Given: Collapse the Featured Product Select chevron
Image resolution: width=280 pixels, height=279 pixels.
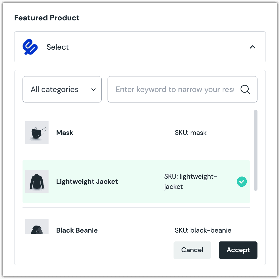Looking at the screenshot, I should 252,47.
